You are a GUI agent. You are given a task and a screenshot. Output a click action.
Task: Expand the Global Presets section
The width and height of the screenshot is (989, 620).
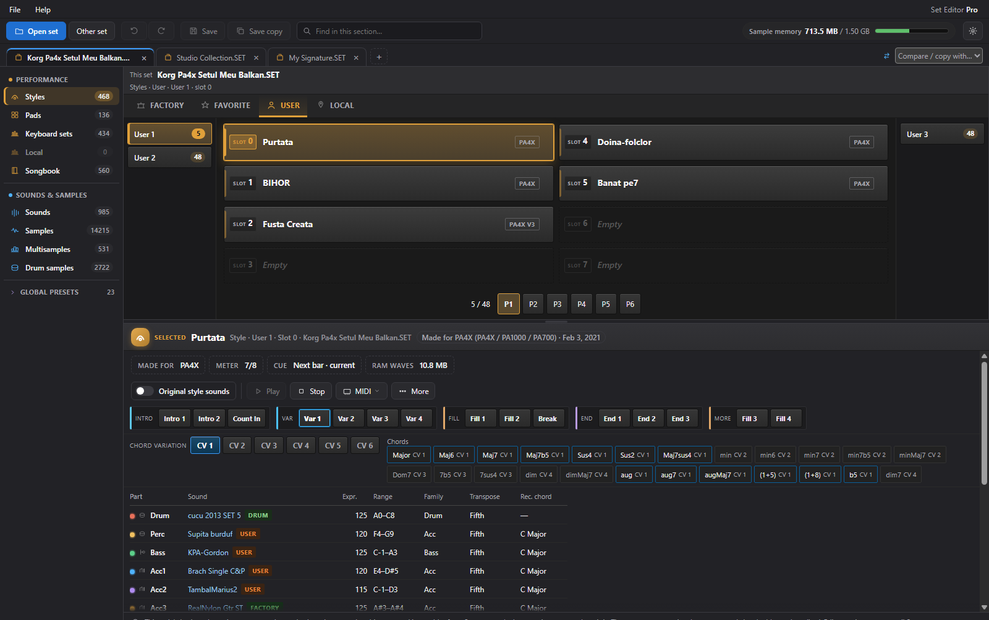click(61, 292)
